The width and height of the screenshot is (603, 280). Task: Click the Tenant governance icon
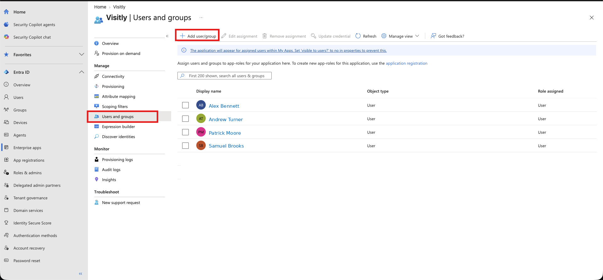[x=6, y=197]
